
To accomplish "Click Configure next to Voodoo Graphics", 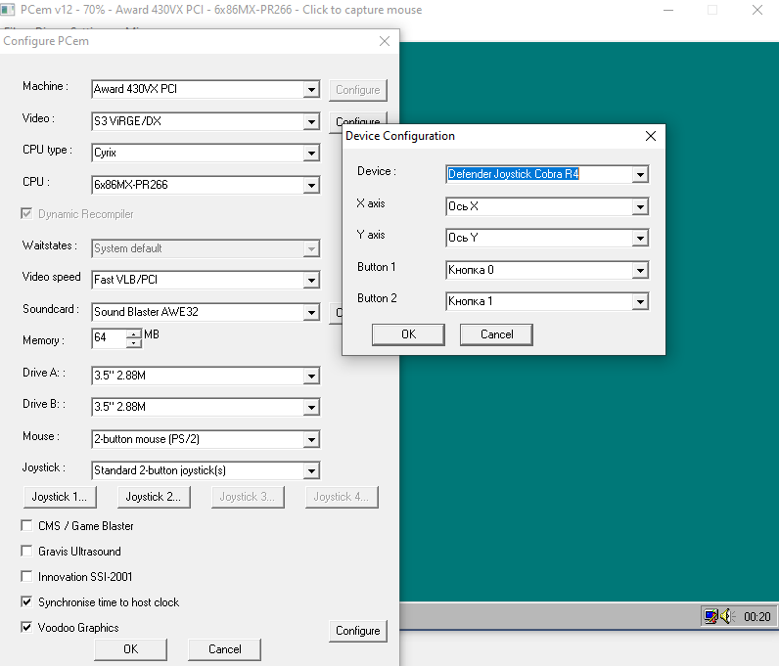I will click(x=358, y=631).
